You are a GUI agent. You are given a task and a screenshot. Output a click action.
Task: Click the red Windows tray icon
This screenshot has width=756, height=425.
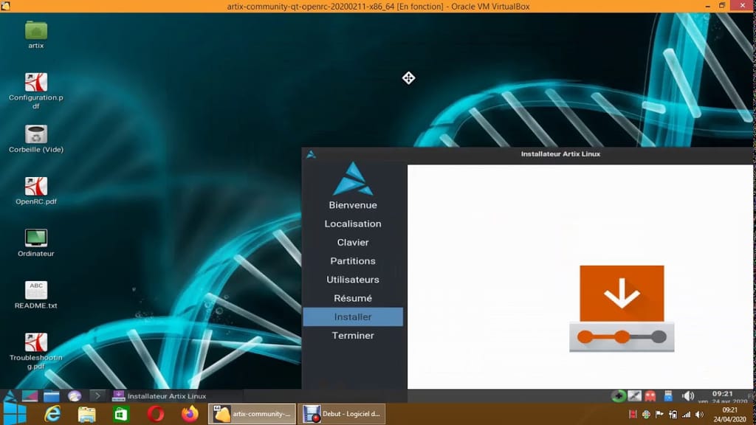tap(633, 415)
